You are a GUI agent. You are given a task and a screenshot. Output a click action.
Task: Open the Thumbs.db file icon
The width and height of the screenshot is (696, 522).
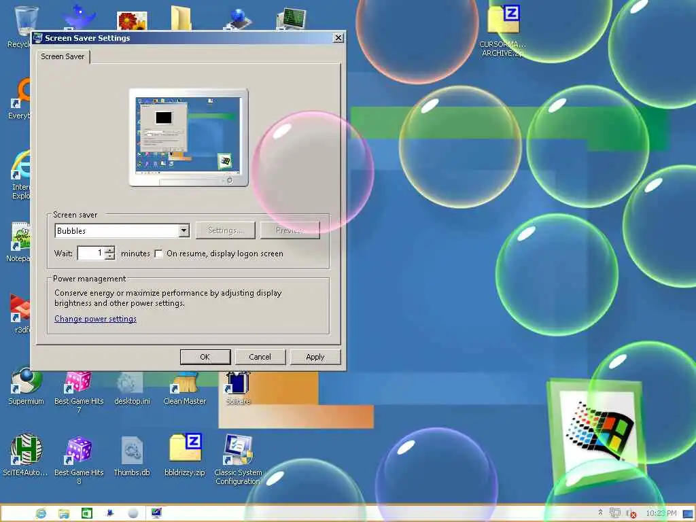132,456
